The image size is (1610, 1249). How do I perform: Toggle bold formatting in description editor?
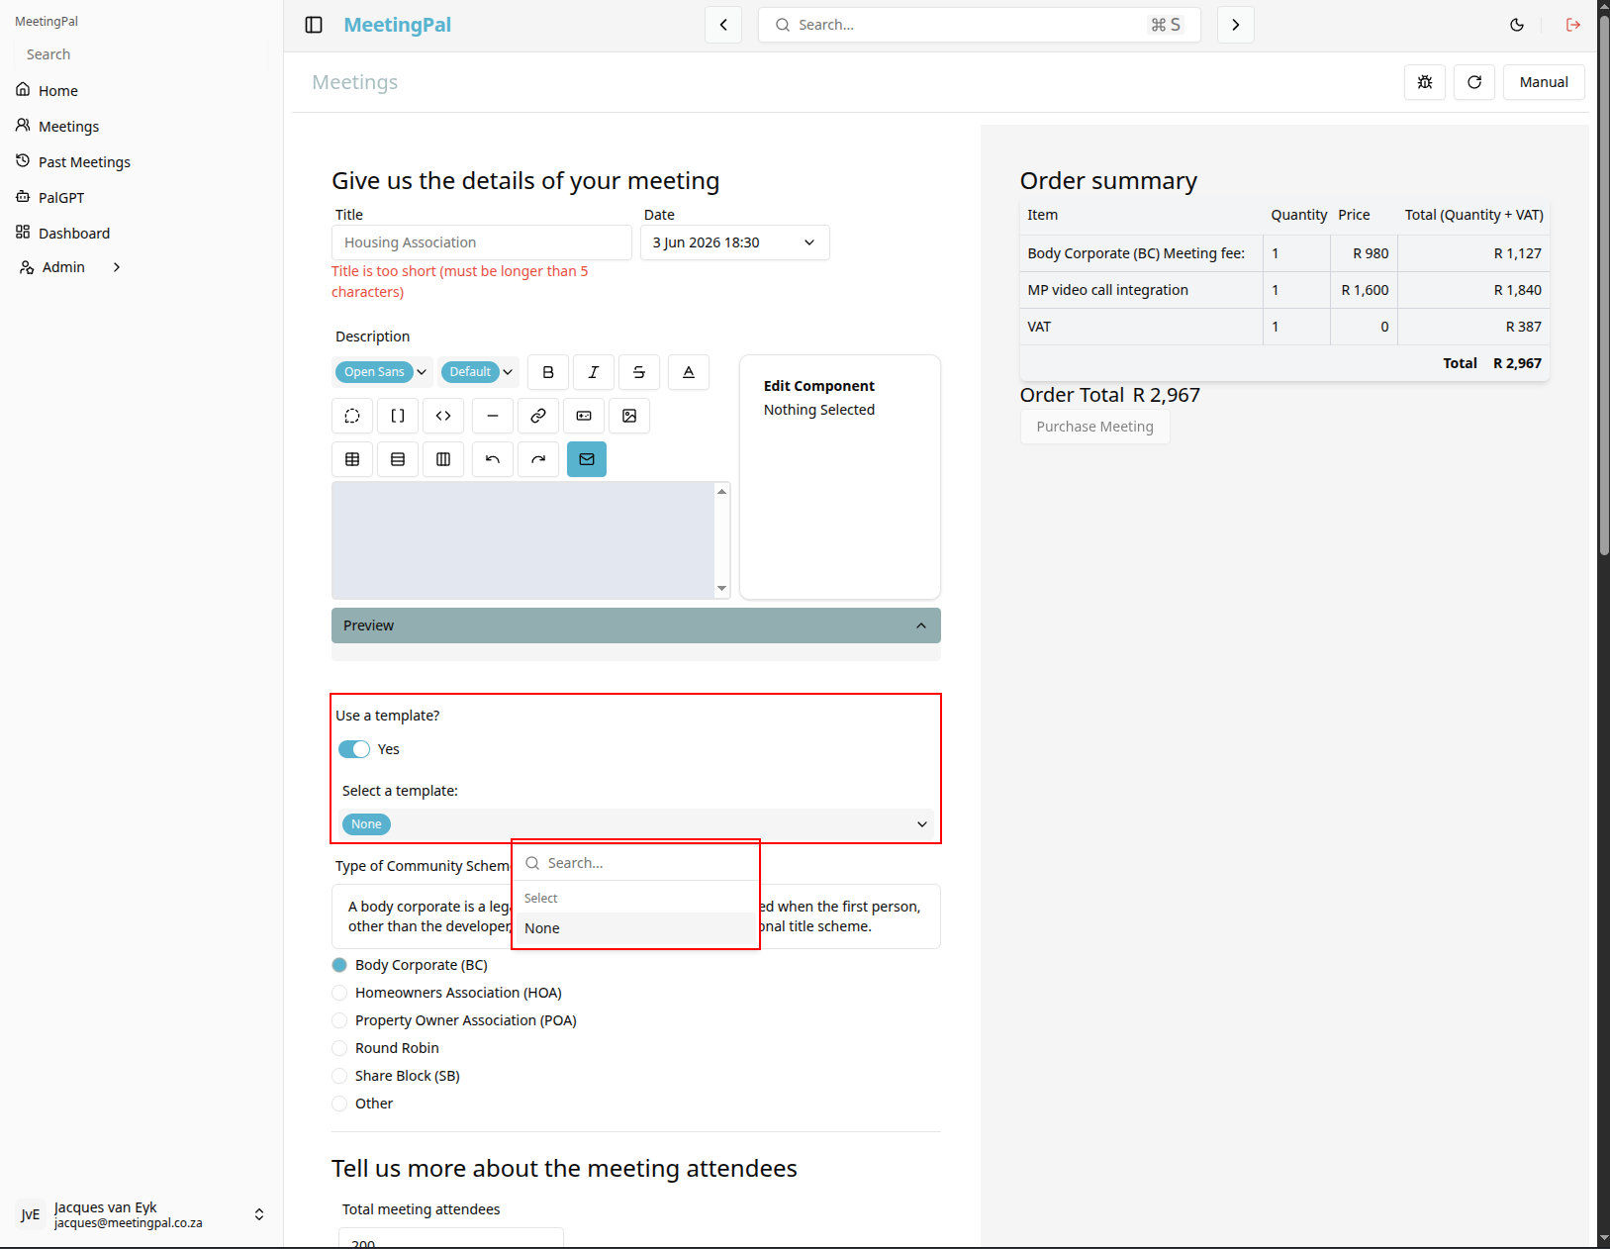(548, 372)
